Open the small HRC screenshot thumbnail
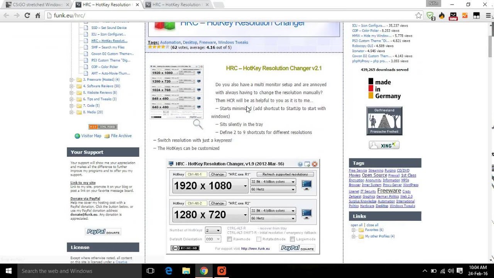The image size is (494, 278). pyautogui.click(x=176, y=92)
